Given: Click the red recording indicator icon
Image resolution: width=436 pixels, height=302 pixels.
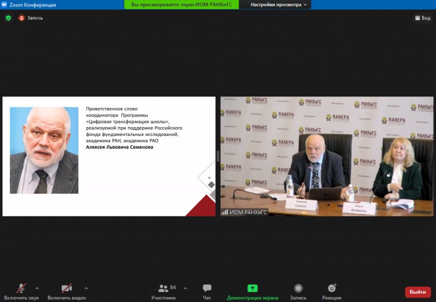Looking at the screenshot, I should [x=21, y=18].
